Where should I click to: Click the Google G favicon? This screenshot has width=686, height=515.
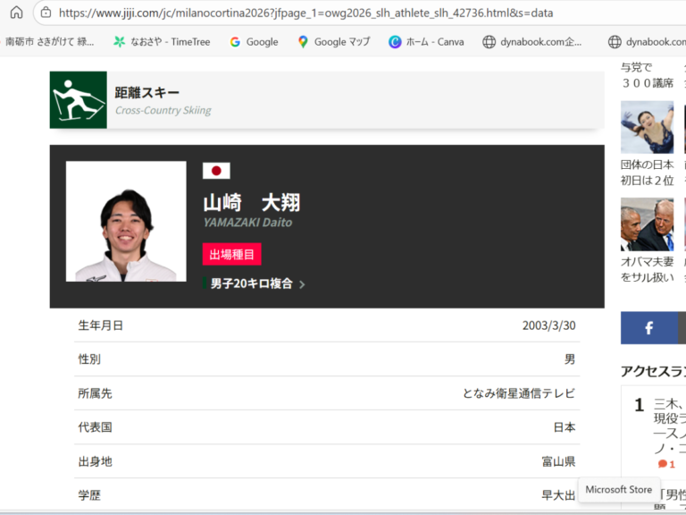[x=235, y=42]
